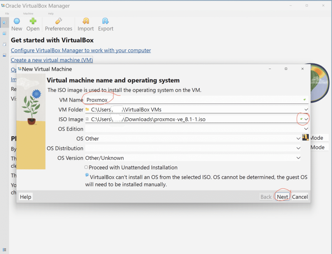
Task: Click the Cancel button in dialog
Action: click(x=300, y=197)
